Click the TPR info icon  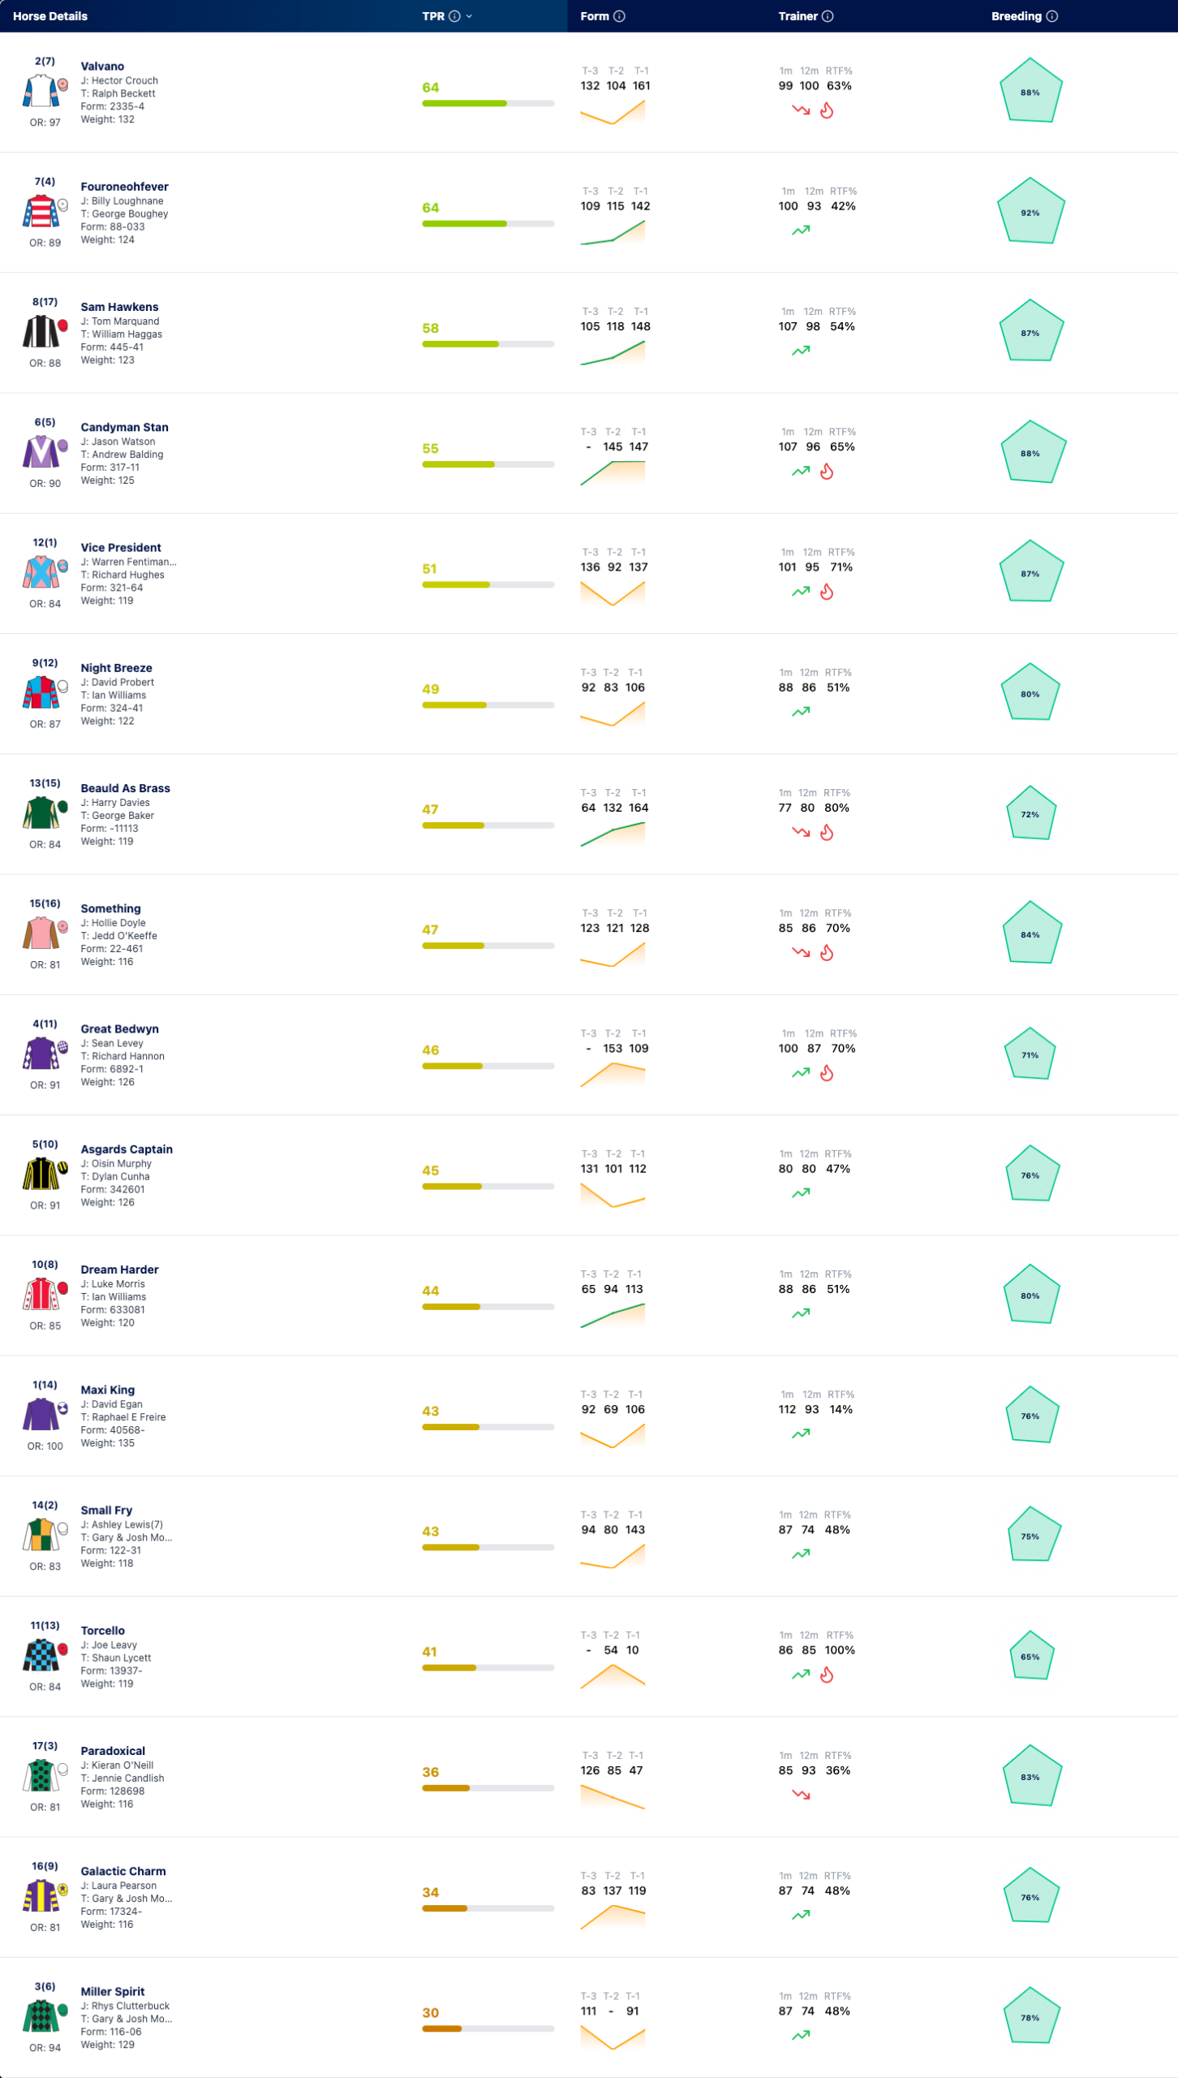(454, 16)
